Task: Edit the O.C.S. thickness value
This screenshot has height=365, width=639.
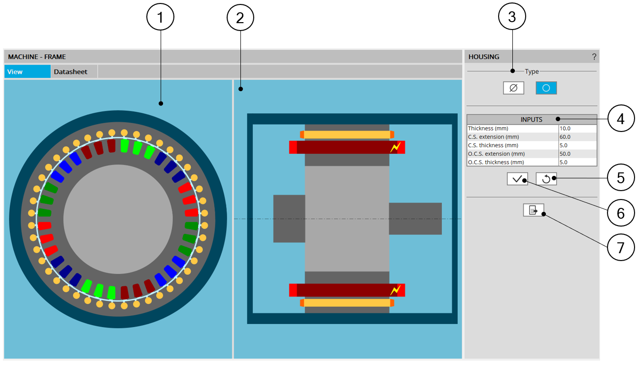Action: tap(577, 162)
